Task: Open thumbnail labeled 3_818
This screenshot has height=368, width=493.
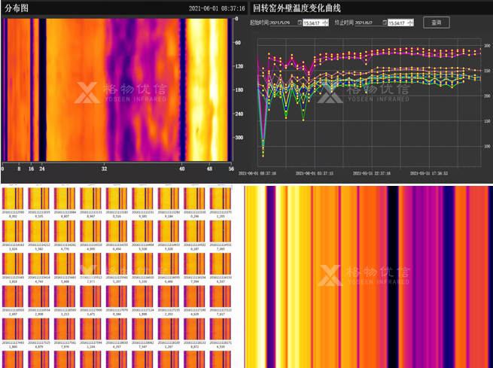Action: click(x=13, y=264)
